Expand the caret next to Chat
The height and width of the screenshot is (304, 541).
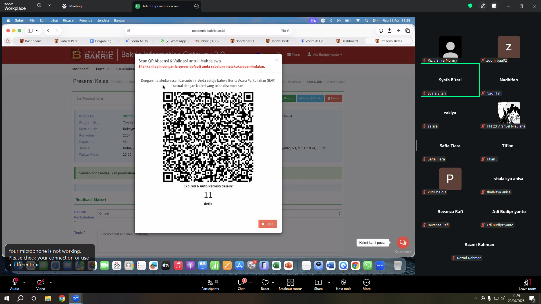250,282
